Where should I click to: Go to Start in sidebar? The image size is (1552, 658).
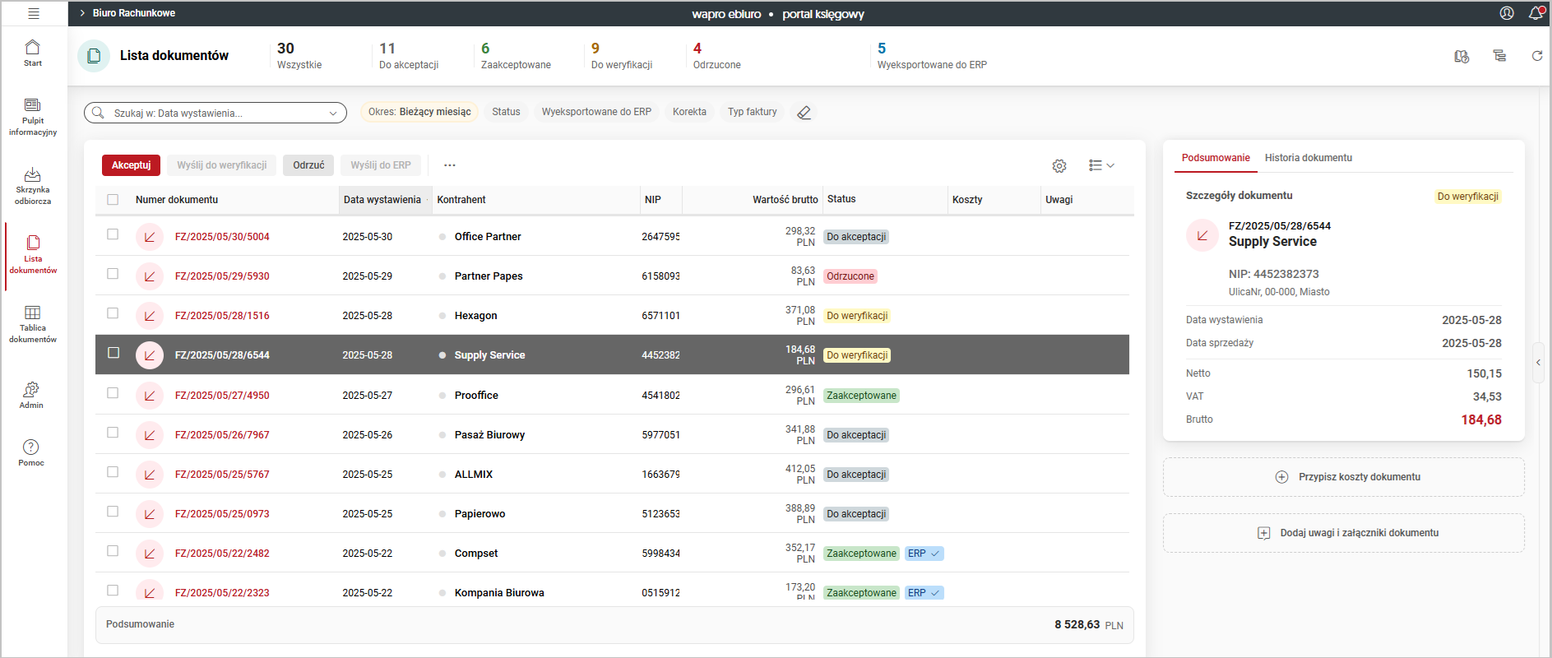coord(33,53)
